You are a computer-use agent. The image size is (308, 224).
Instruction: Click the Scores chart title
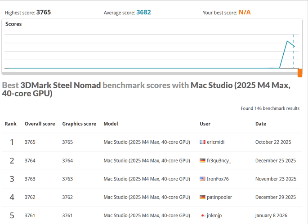point(13,24)
